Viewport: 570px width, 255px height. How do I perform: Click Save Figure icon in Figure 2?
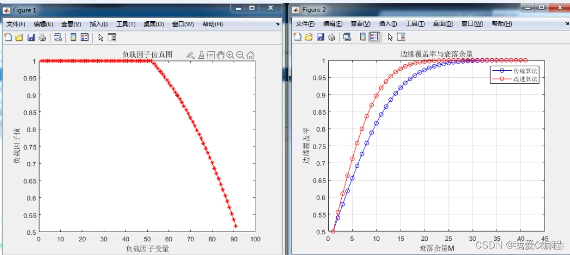pyautogui.click(x=320, y=37)
